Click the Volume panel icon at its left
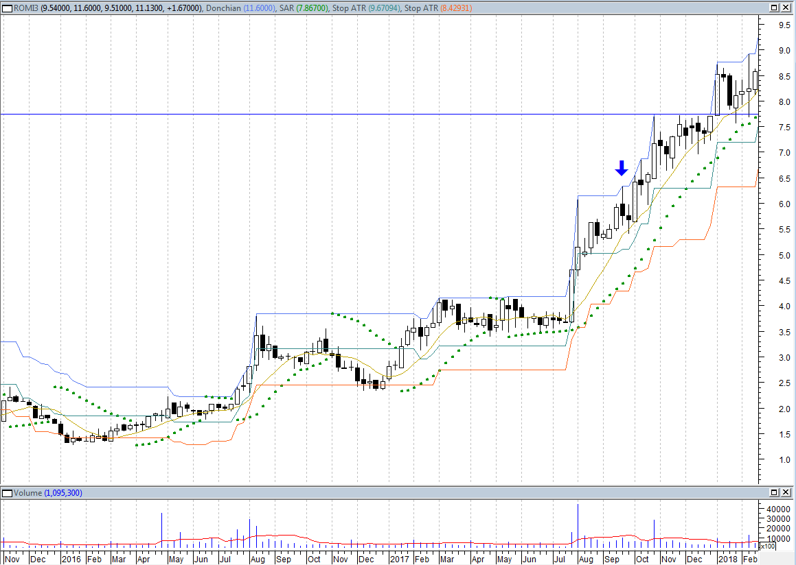This screenshot has width=796, height=565. pos(8,493)
